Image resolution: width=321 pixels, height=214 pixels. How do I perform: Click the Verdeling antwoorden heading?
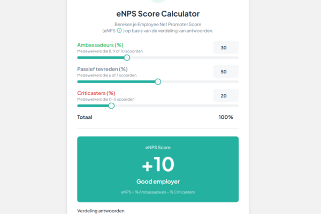pyautogui.click(x=101, y=211)
